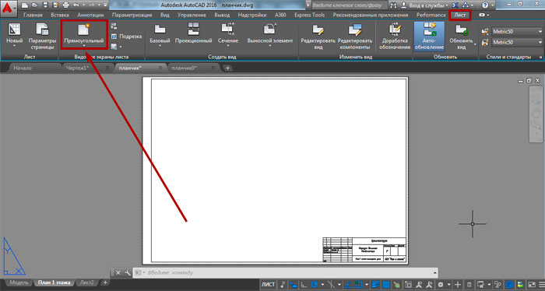
Task: Select the Базовый view tool
Action: [x=160, y=34]
